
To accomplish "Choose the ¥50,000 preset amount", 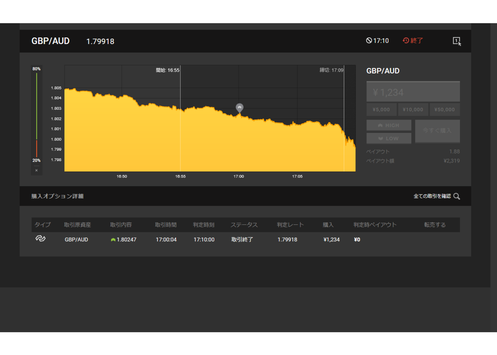I will [445, 109].
